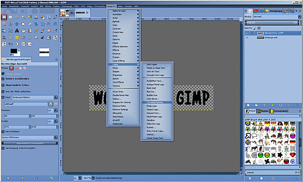Open the layer Modus 'Normal' dropdown
303x182 pixels.
[x=277, y=17]
